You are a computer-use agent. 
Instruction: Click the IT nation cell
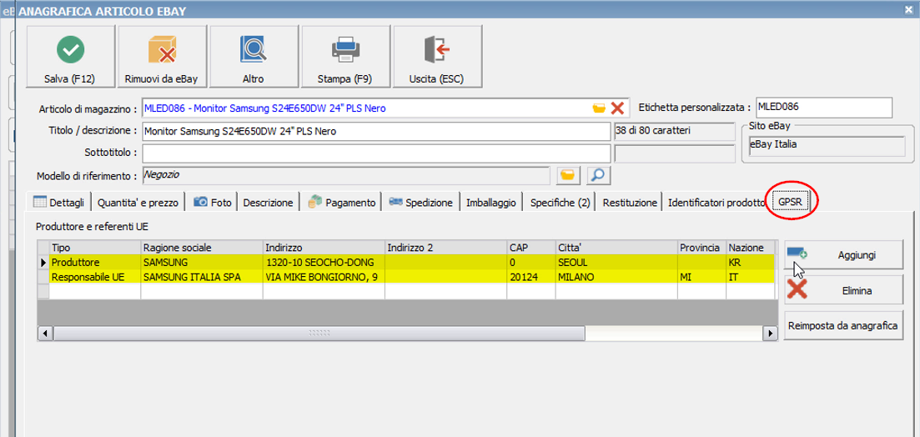(x=750, y=277)
